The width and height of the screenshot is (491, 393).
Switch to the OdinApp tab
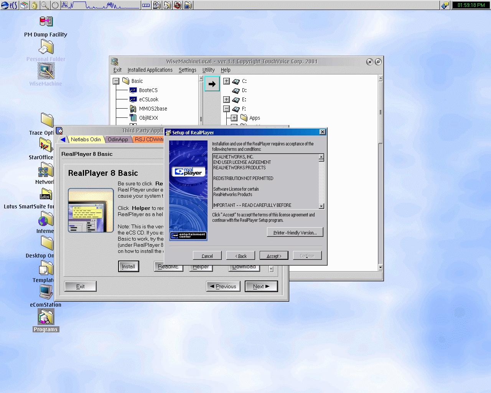click(118, 139)
